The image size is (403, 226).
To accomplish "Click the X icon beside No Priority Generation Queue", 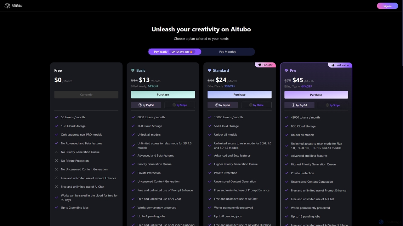I will tap(56, 152).
